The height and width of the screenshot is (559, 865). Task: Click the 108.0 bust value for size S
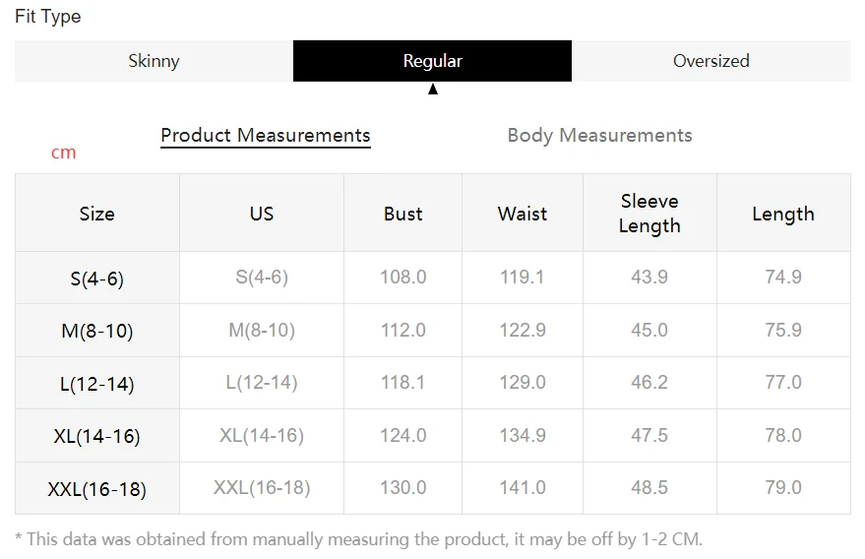pos(403,278)
